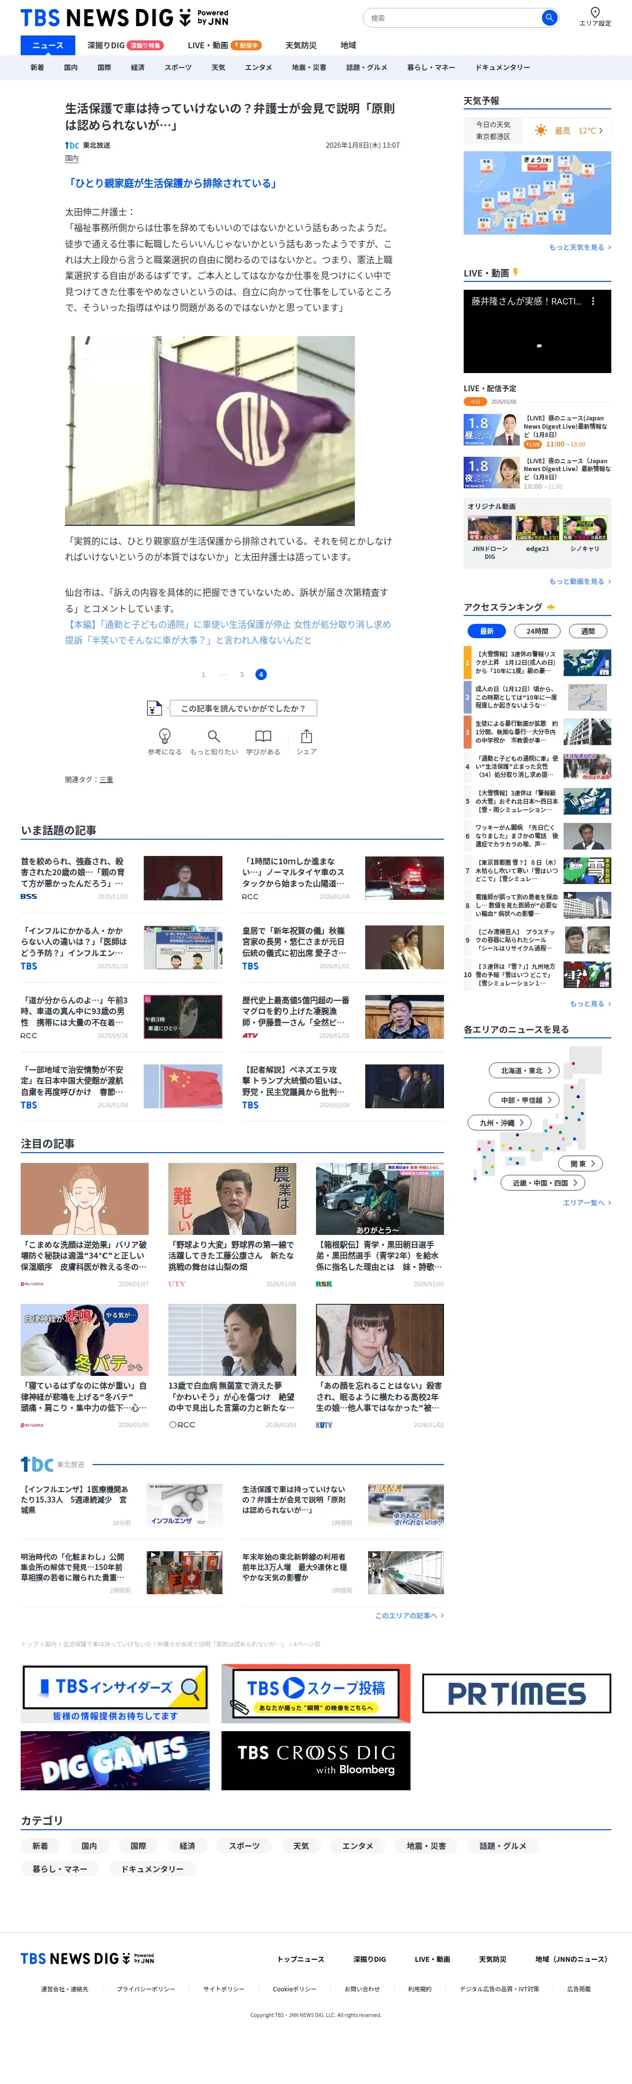
Task: Open the TBSスクープ投稿 banner
Action: coord(316,1693)
